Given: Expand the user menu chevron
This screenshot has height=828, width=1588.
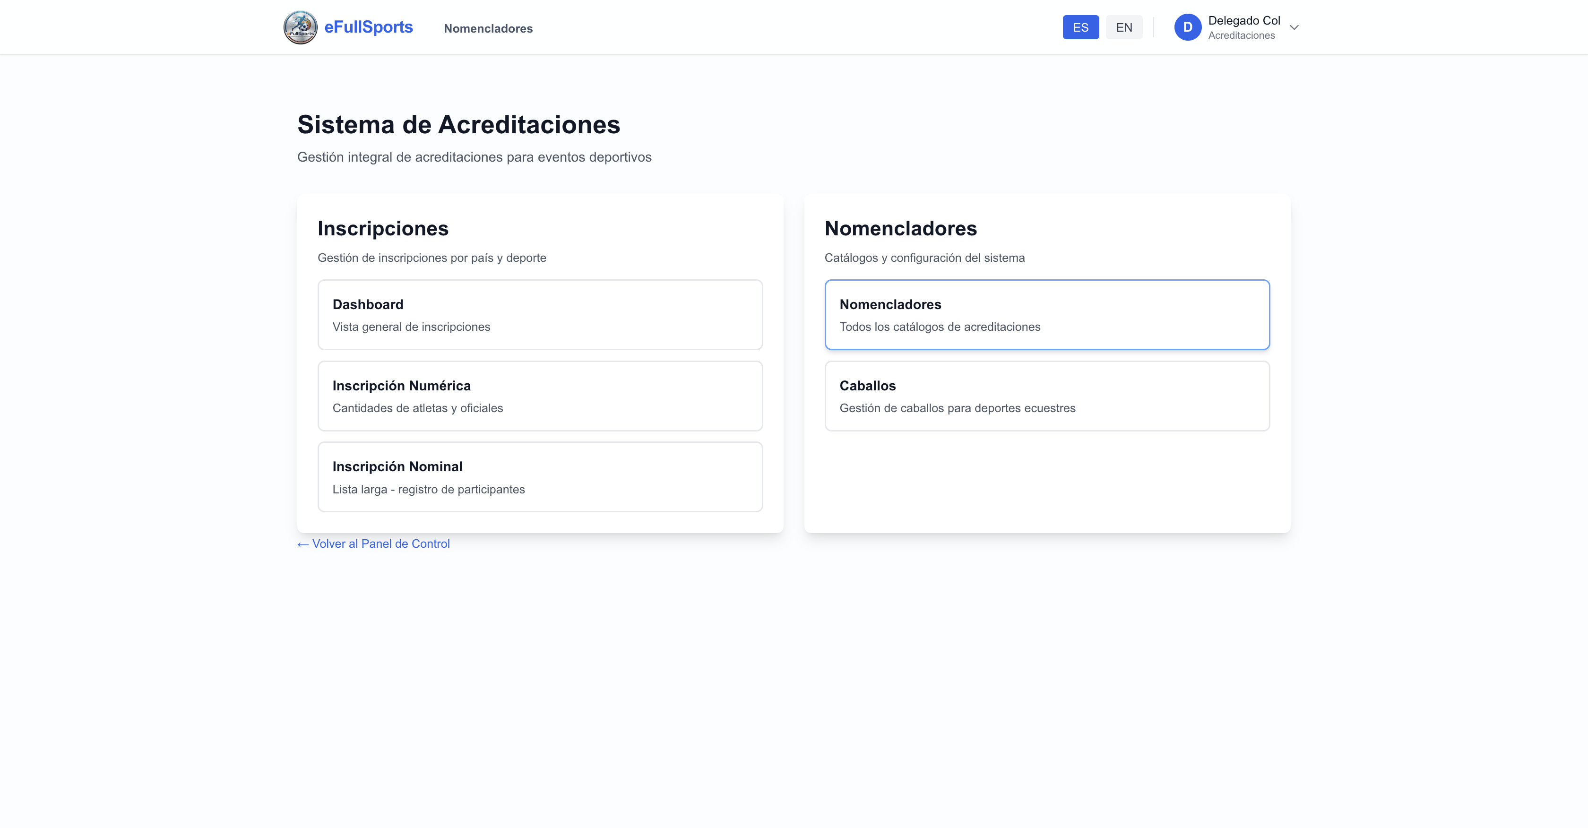Looking at the screenshot, I should [1294, 27].
